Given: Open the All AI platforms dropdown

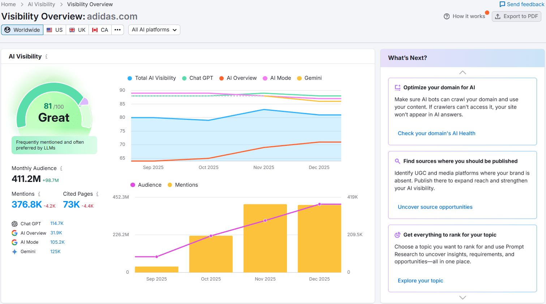Looking at the screenshot, I should tap(154, 30).
